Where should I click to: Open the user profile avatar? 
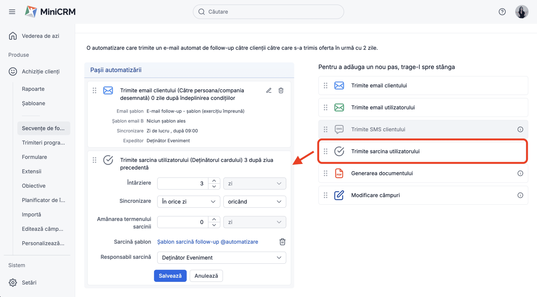[522, 12]
